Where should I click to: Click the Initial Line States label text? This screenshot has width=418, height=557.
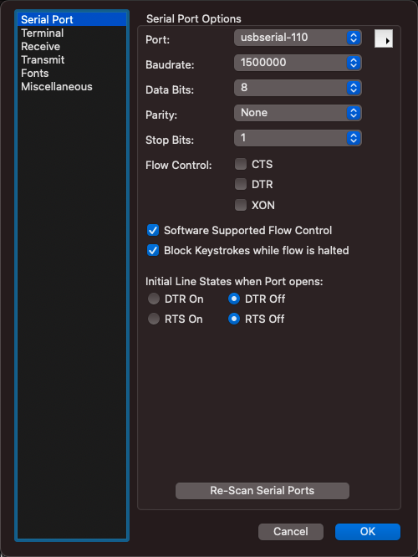tap(234, 282)
